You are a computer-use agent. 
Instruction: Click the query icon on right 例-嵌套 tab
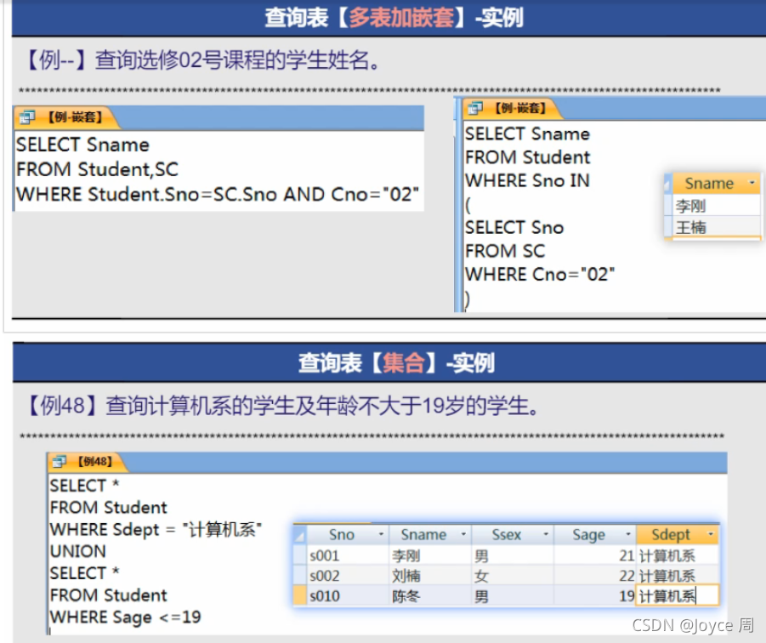coord(475,107)
